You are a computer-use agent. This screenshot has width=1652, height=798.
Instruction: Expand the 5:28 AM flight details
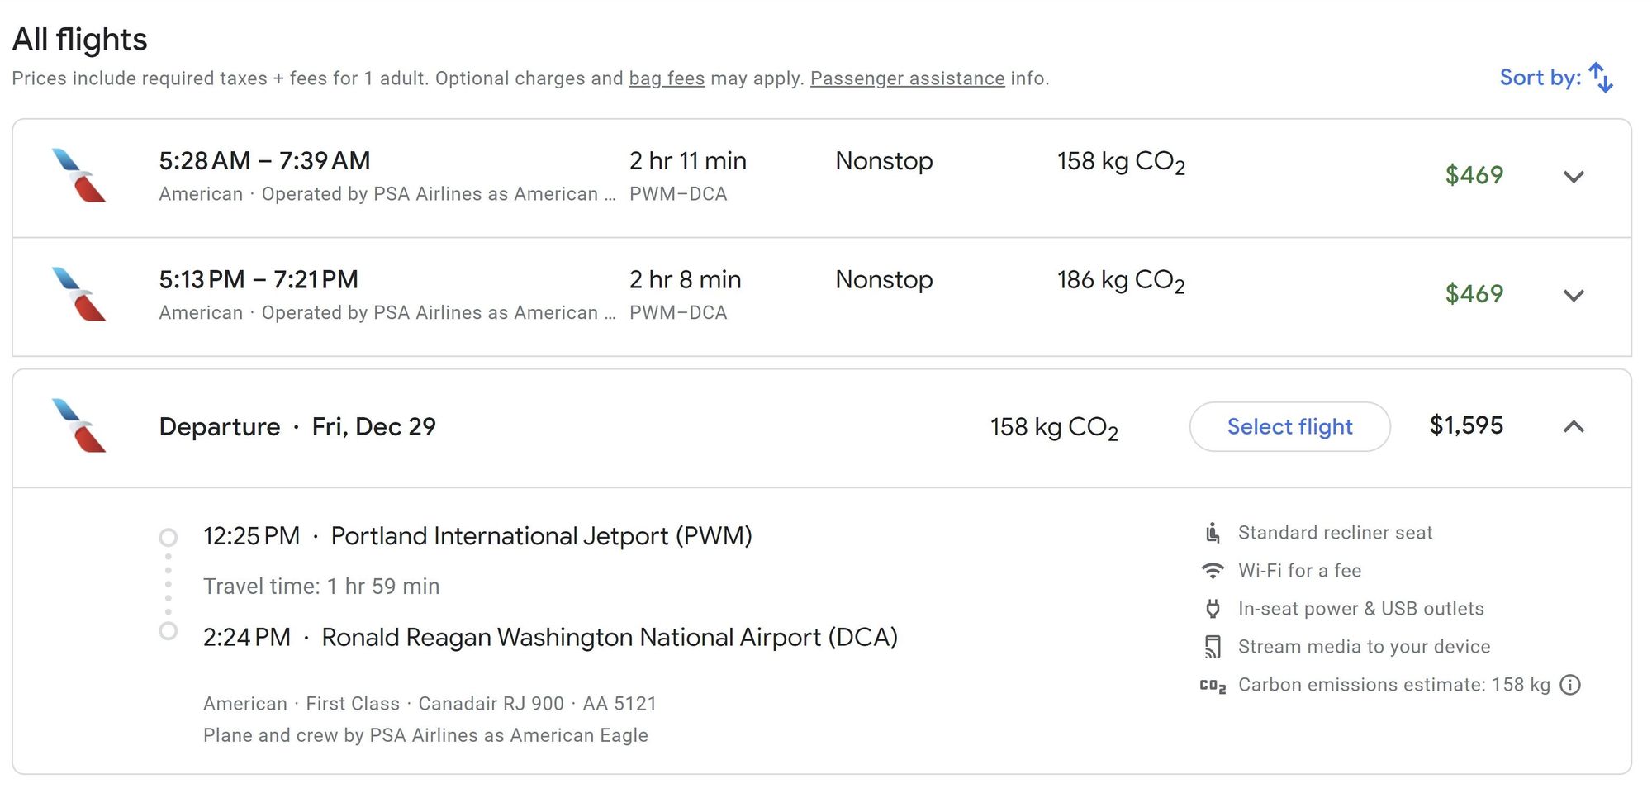click(1574, 177)
